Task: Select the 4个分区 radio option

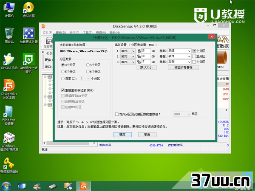Action: click(88, 65)
